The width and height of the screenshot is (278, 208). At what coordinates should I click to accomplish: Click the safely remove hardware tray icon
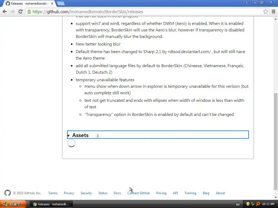[253, 204]
